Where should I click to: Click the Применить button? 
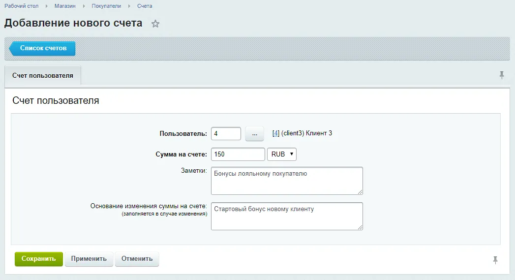click(89, 259)
